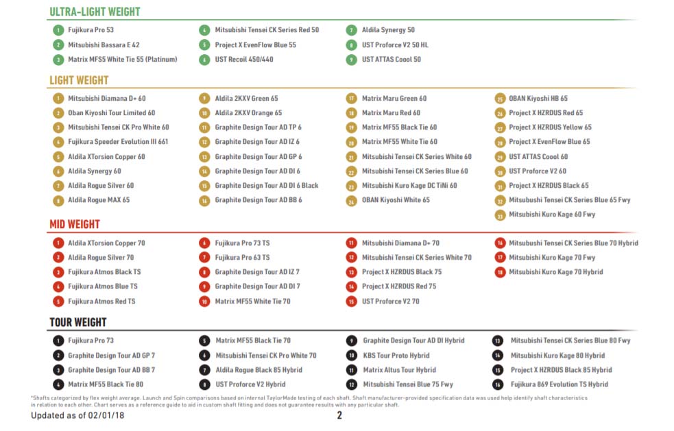The height and width of the screenshot is (431, 674).
Task: Click the text "Fujikura Atmos Blue TS"
Action: point(103,286)
